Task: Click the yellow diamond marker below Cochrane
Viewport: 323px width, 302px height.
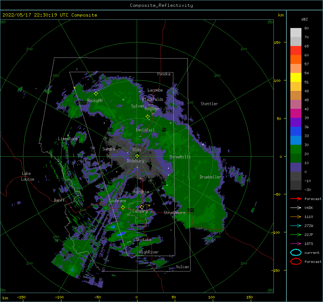Action: [123, 207]
